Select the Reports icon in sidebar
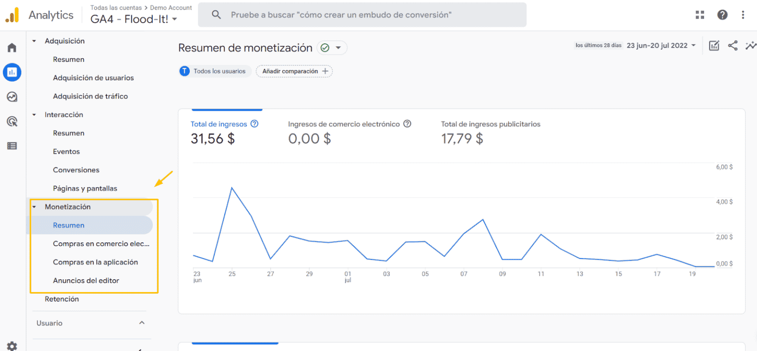This screenshot has height=351, width=757. (11, 72)
